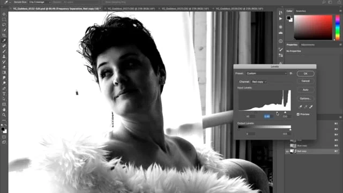
Task: Select the Move tool
Action: click(x=4, y=14)
